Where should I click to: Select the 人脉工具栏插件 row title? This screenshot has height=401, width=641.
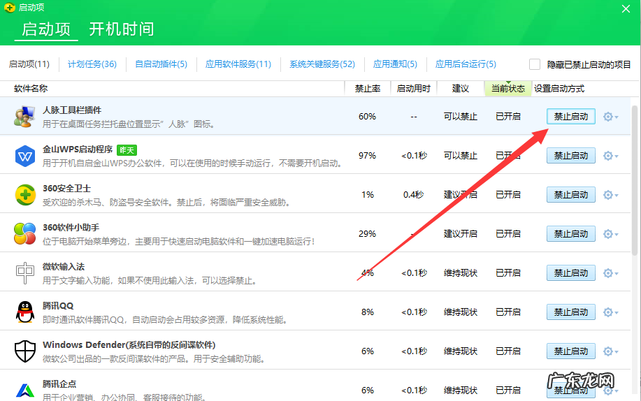coord(72,110)
